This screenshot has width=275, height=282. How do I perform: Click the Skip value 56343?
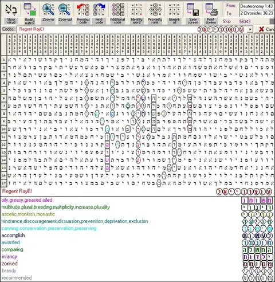[x=245, y=22]
